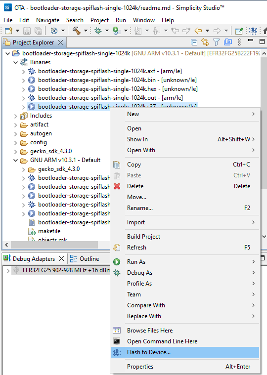
Task: Click the Profile/Run green toolbar icon
Action: [x=116, y=31]
